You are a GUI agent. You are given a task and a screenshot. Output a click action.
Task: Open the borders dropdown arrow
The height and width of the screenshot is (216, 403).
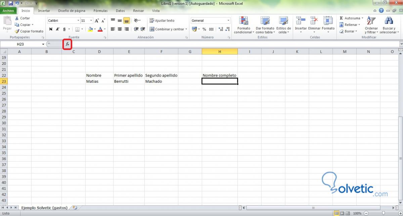[x=82, y=29]
